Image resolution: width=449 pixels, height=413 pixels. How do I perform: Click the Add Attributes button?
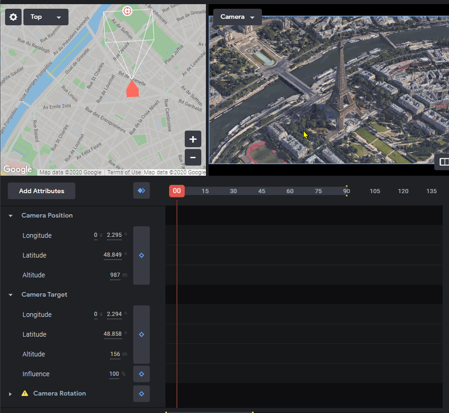click(41, 191)
